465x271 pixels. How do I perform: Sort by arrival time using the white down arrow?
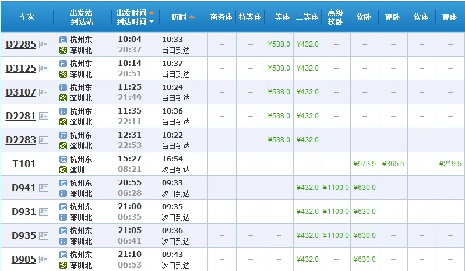click(x=152, y=22)
